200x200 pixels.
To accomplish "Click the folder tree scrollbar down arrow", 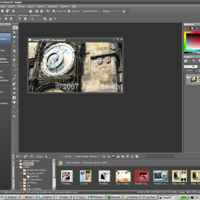I will click(x=54, y=188).
